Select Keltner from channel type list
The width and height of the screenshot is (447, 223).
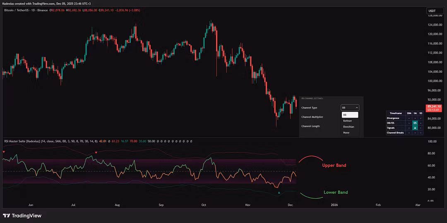(x=348, y=121)
